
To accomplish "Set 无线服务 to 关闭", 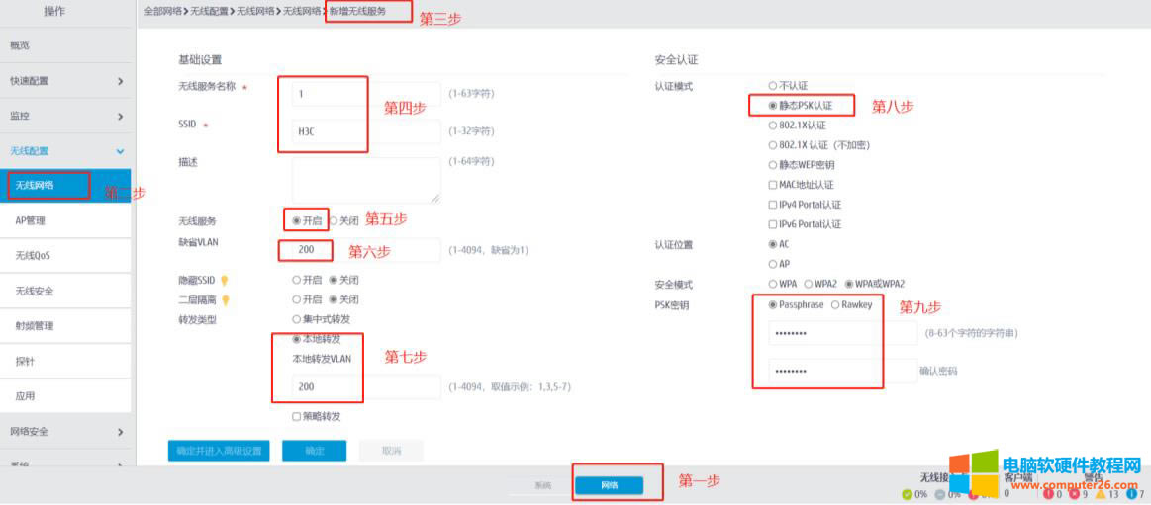I will 334,219.
